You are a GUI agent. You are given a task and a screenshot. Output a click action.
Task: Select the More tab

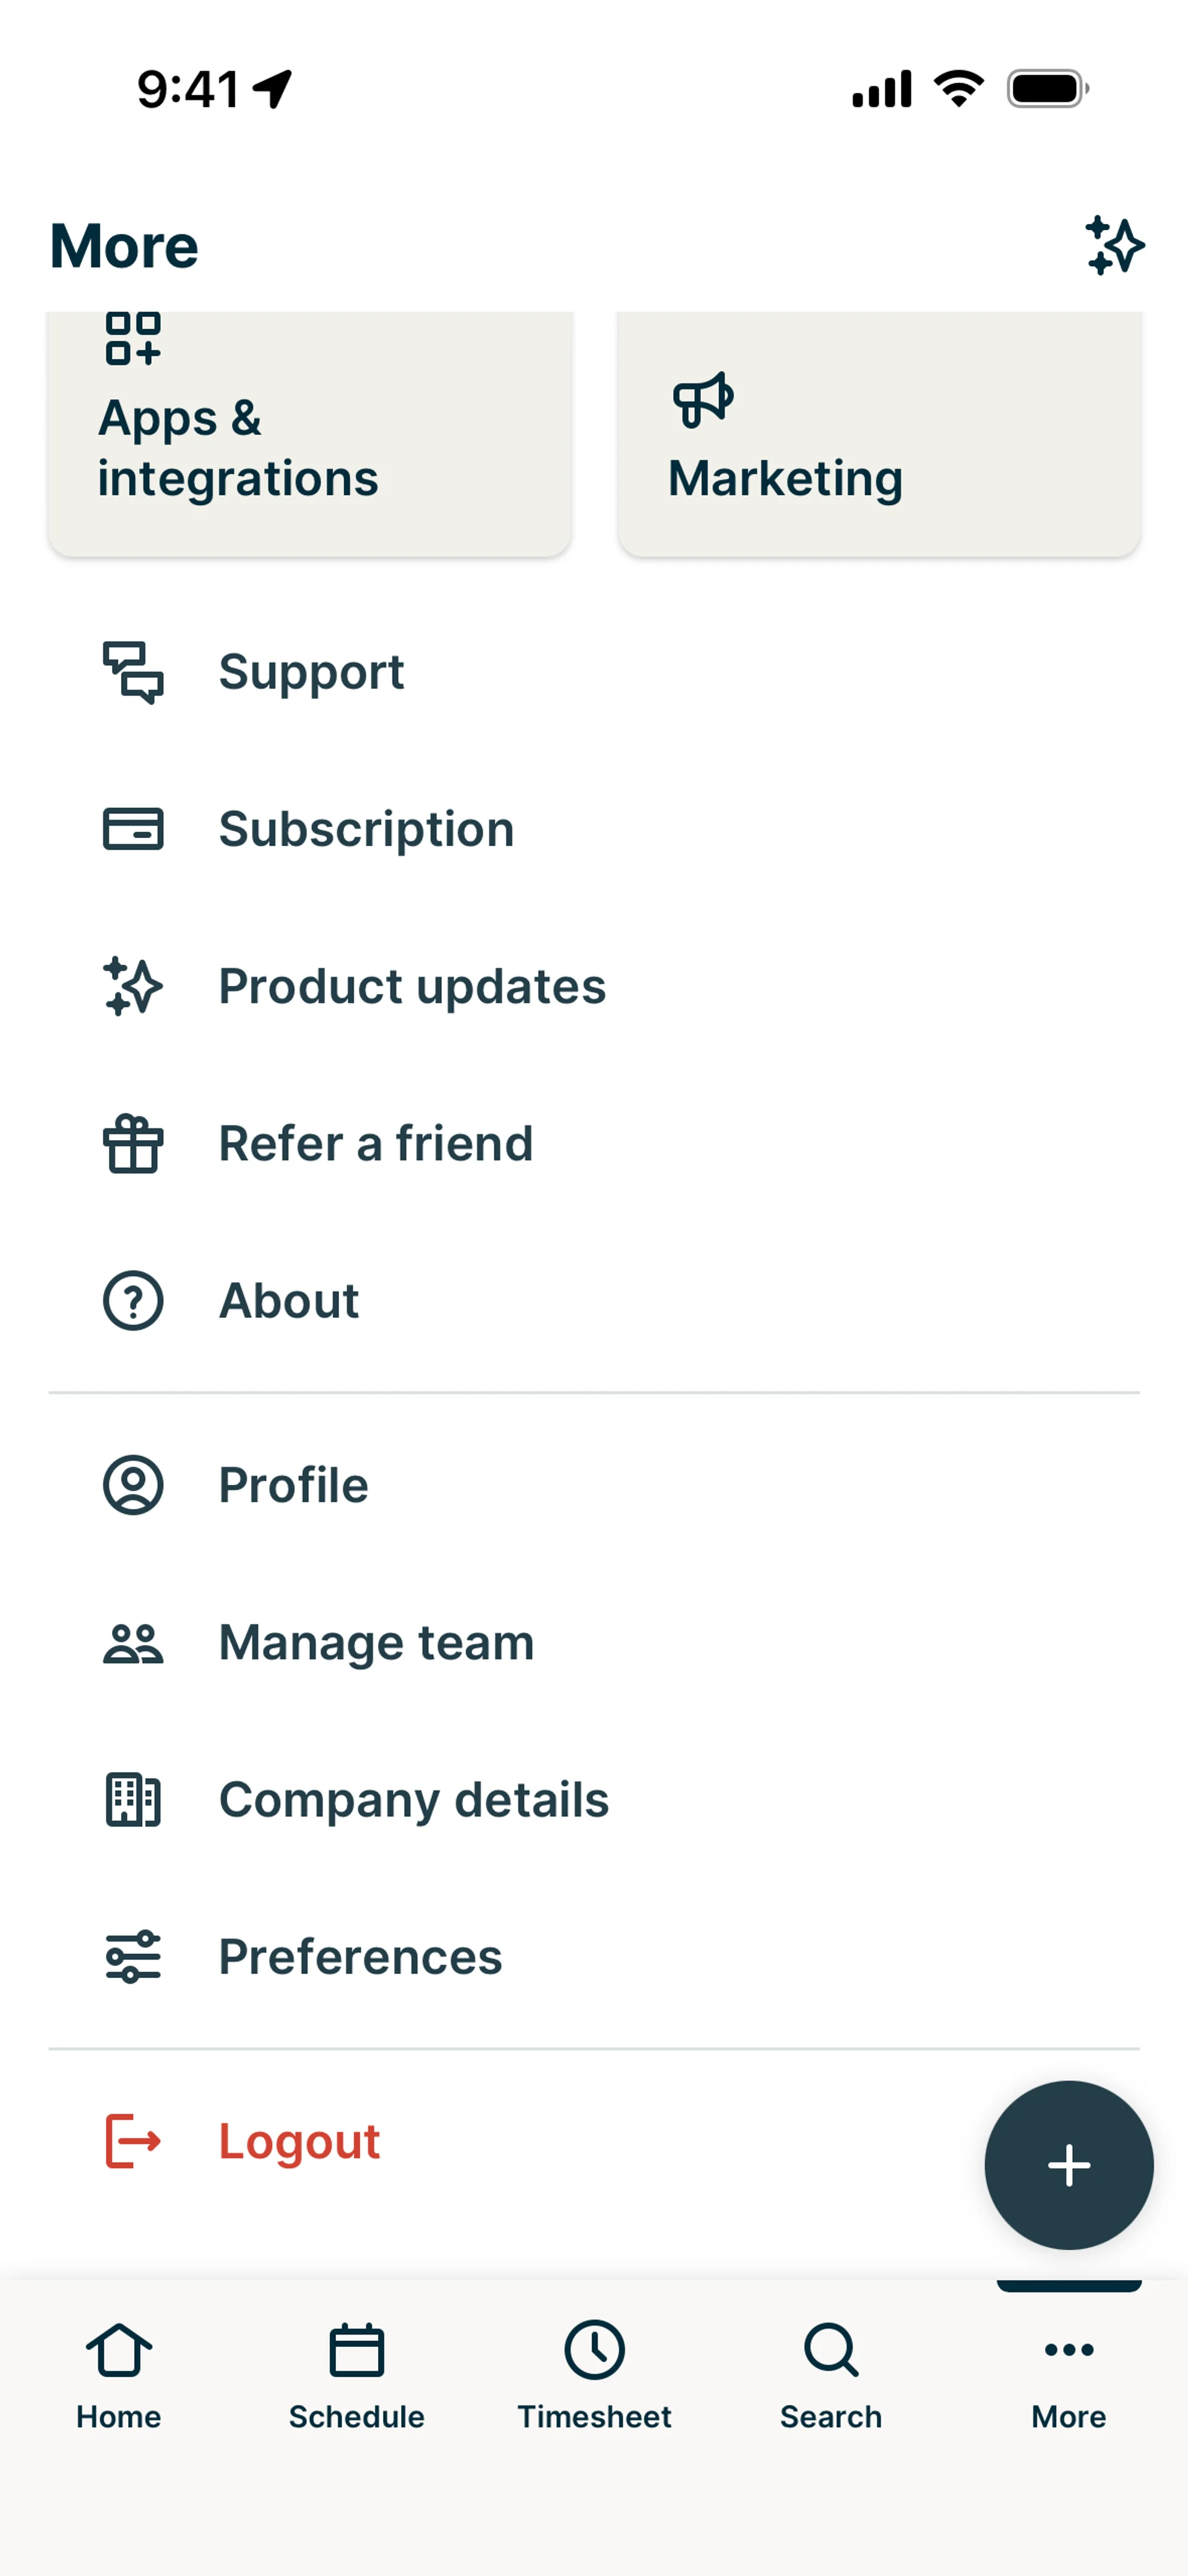coord(1069,2375)
